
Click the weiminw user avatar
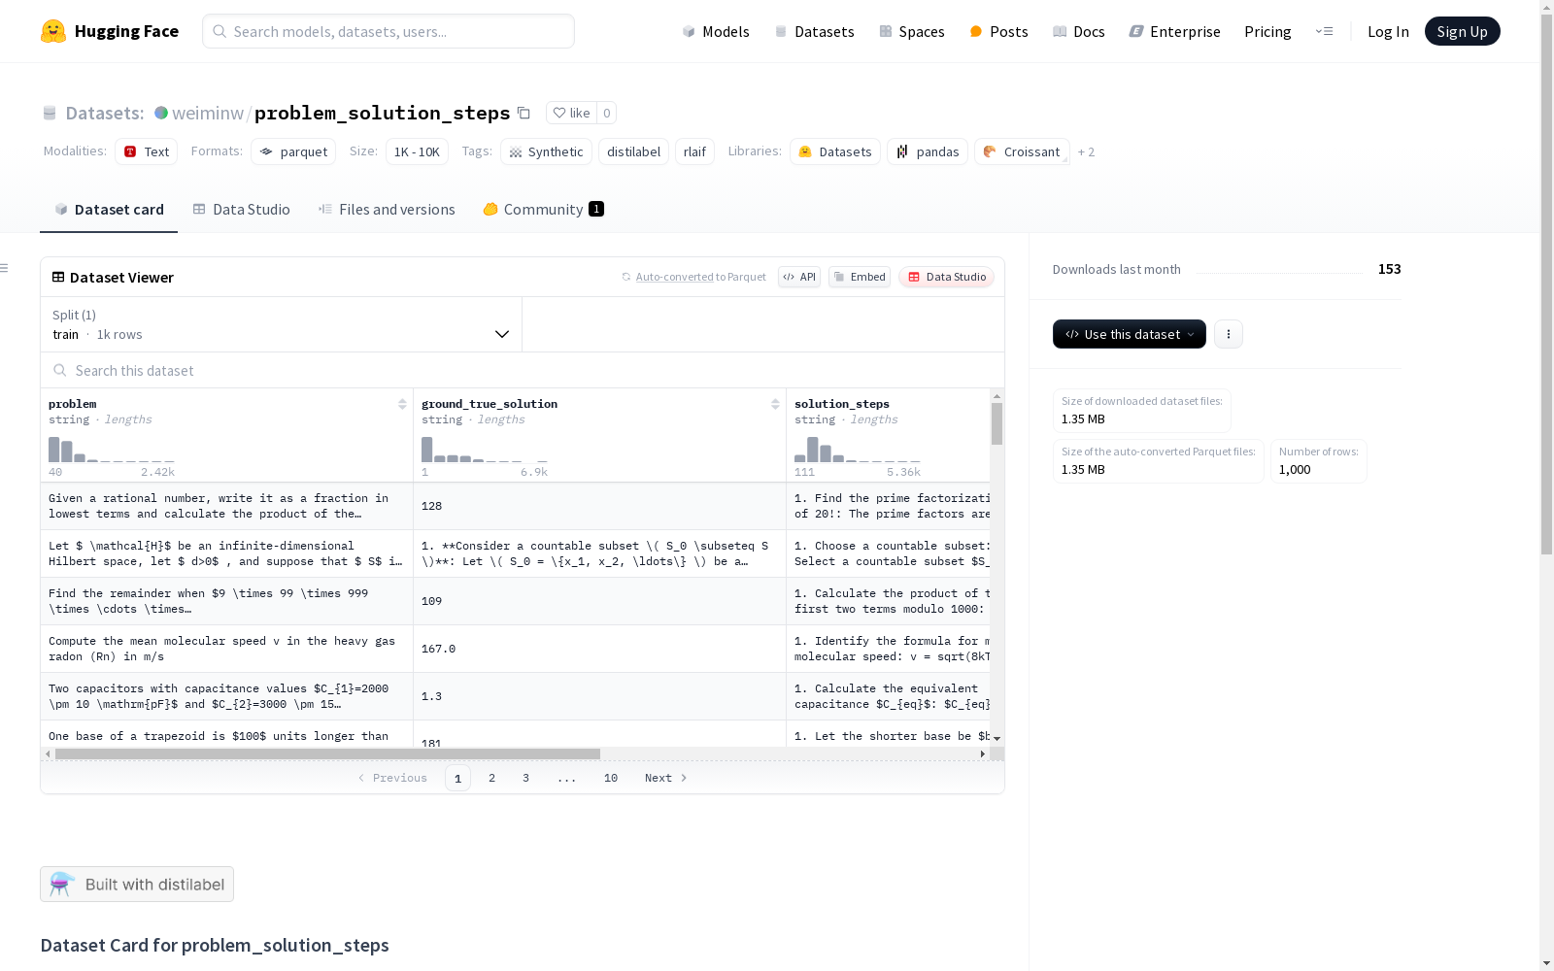(161, 113)
